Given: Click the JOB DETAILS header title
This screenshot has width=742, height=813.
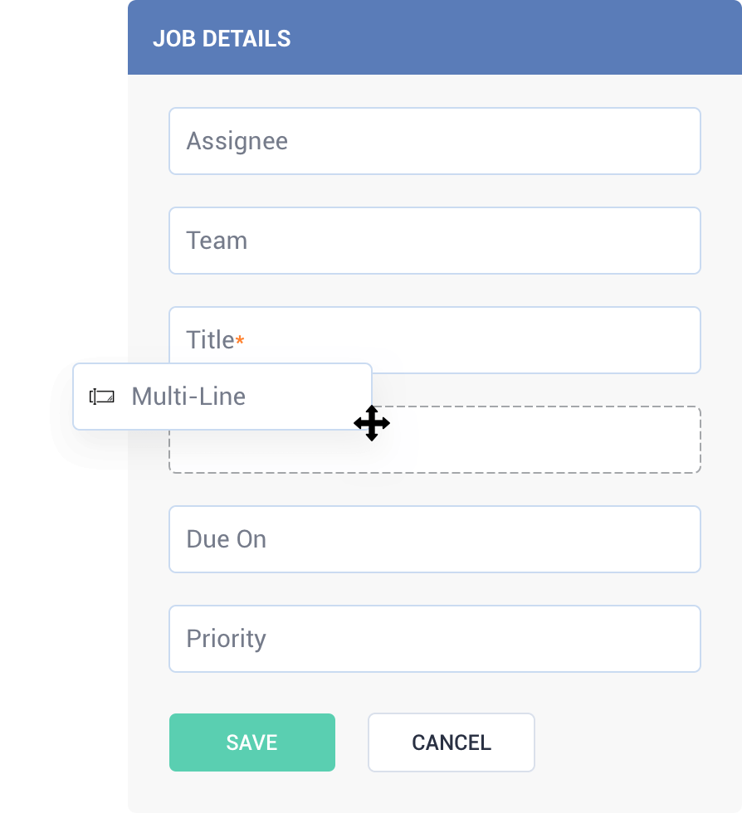Looking at the screenshot, I should click(222, 38).
